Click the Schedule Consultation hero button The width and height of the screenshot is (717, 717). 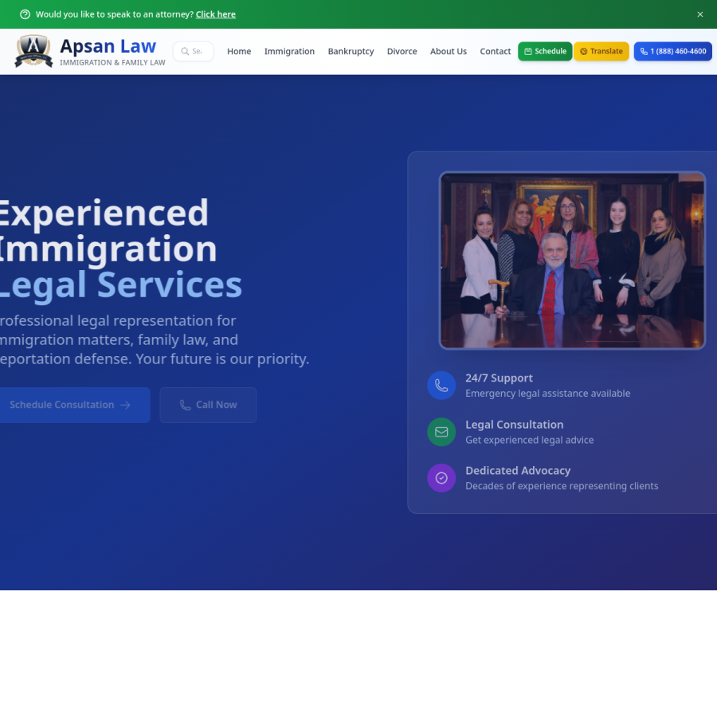tap(75, 405)
